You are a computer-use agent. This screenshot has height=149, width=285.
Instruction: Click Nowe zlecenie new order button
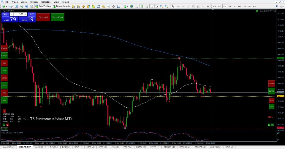click(x=61, y=6)
